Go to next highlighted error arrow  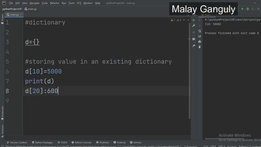tap(188, 20)
